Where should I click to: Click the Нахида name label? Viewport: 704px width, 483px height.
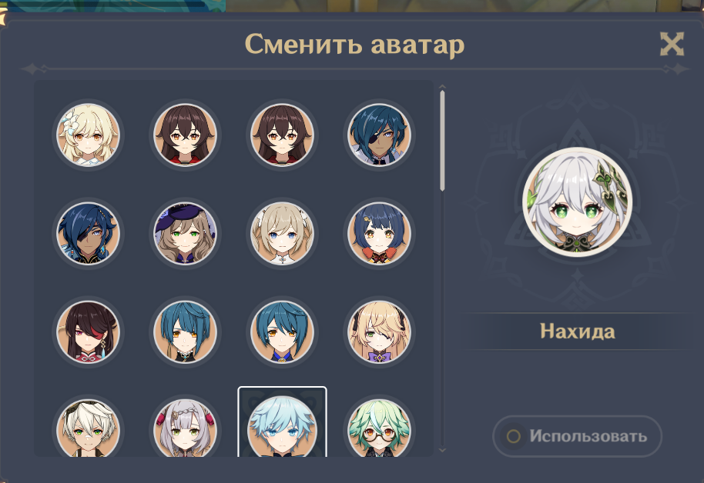tap(578, 331)
